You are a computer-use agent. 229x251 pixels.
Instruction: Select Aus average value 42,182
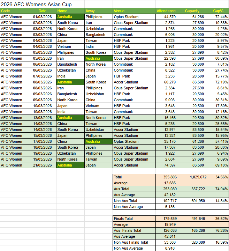coord(170,195)
